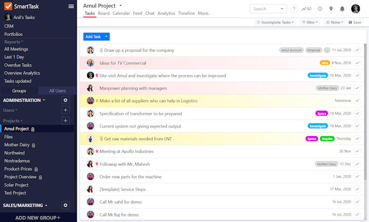Open the hamburger menu in the sidebar
Viewport: 369px width, 222px height.
point(71,6)
